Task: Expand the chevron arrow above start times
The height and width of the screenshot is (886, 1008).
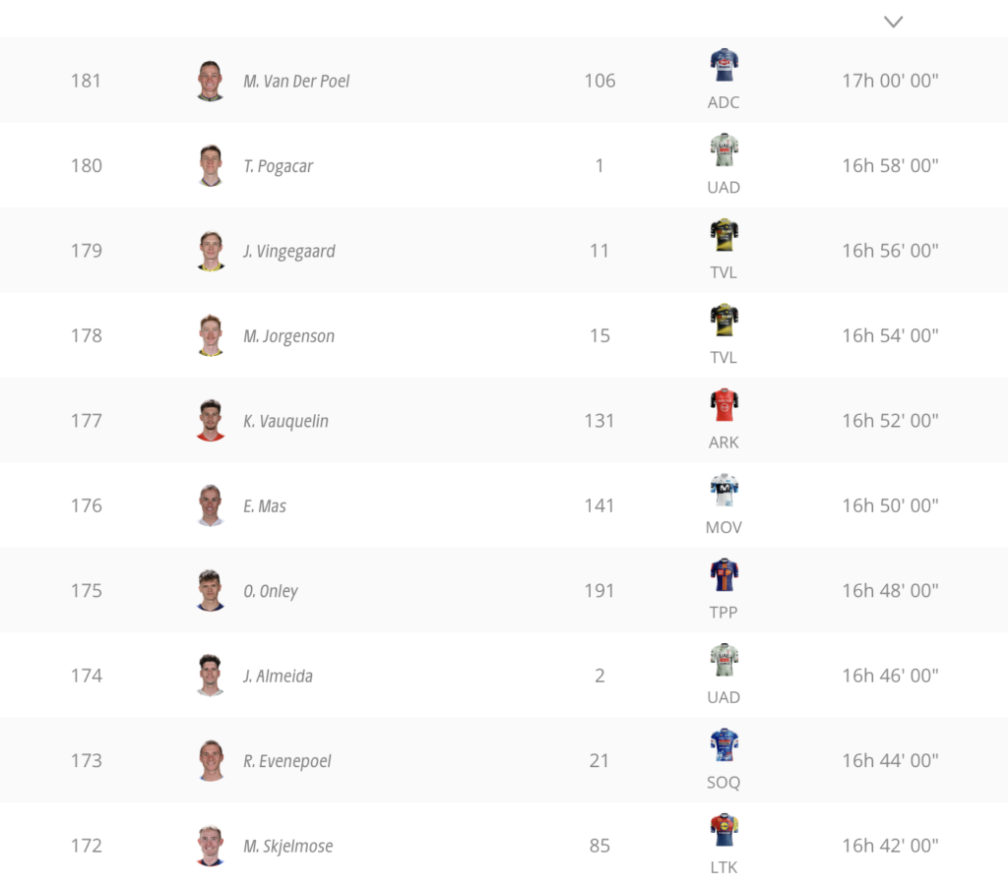Action: [893, 22]
